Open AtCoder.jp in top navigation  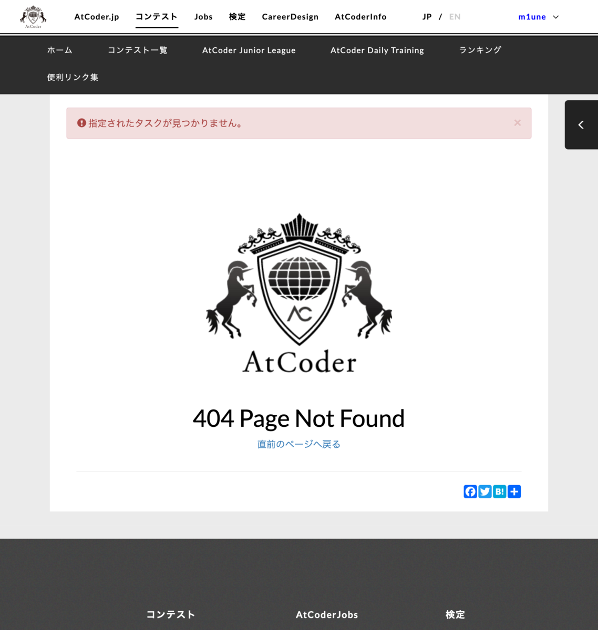pyautogui.click(x=97, y=17)
